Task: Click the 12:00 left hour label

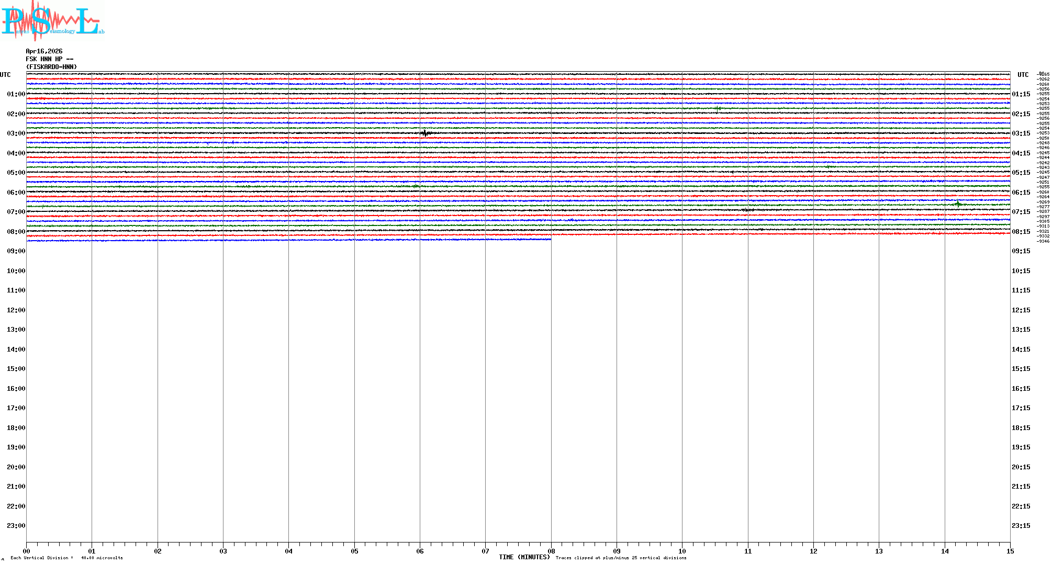Action: click(16, 310)
